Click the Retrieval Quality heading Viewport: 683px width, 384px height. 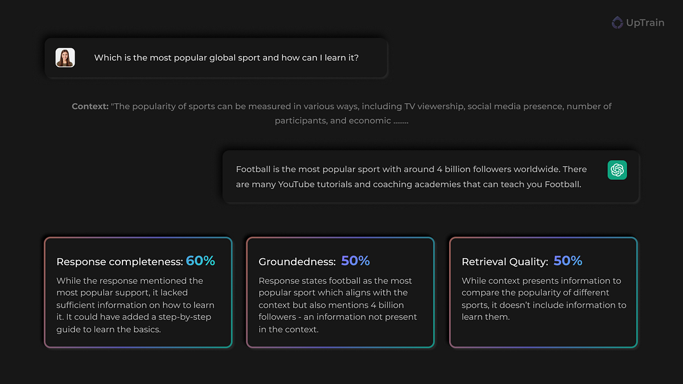click(x=505, y=262)
